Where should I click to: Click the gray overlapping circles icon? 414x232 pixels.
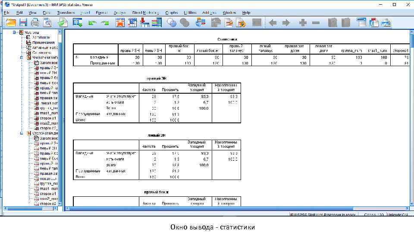click(185, 23)
